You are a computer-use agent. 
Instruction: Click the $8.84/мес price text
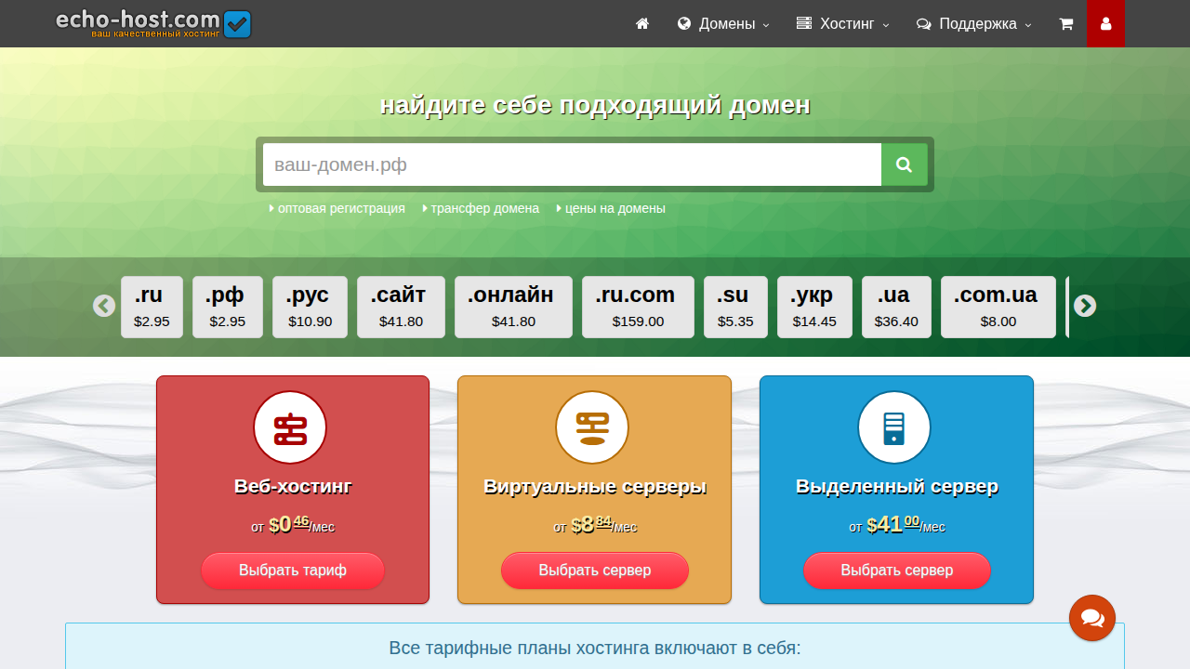(x=595, y=525)
